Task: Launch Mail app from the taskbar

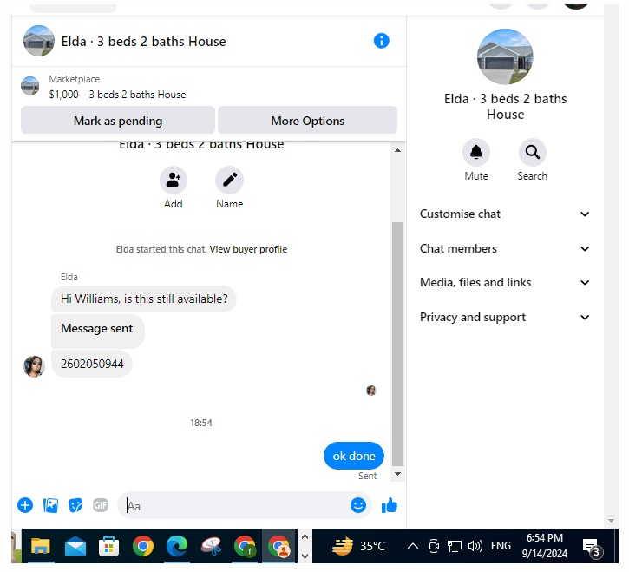Action: pyautogui.click(x=75, y=546)
